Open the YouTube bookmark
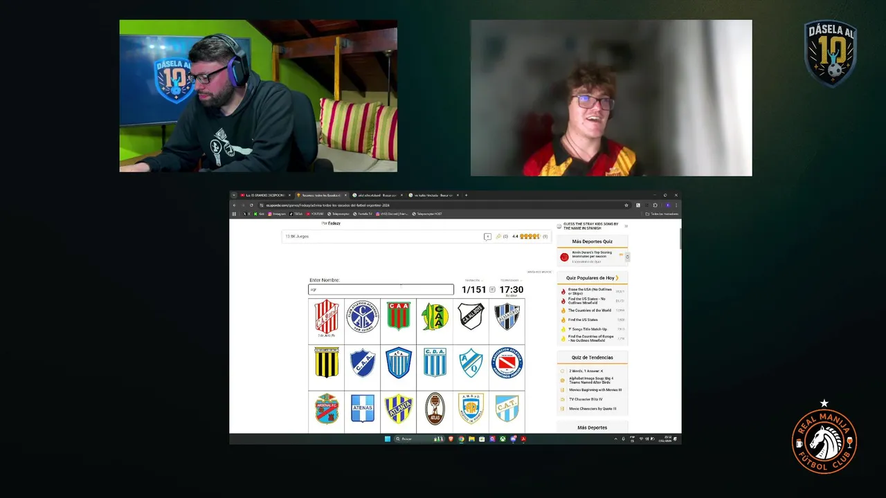 tap(315, 214)
